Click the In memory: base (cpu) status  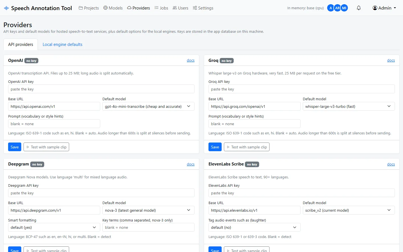click(305, 8)
